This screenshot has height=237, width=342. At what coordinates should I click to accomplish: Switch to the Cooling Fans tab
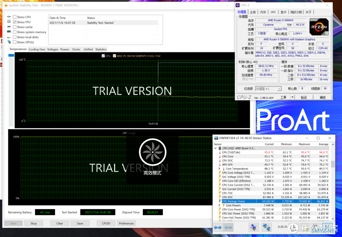pos(37,49)
